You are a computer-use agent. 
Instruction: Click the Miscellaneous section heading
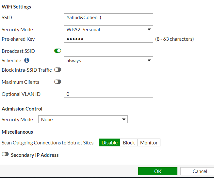click(x=17, y=132)
